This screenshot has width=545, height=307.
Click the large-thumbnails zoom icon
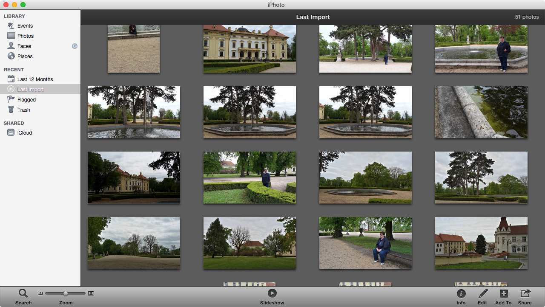click(x=91, y=293)
